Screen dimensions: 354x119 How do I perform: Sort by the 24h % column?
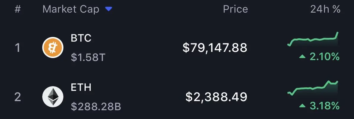(x=325, y=9)
